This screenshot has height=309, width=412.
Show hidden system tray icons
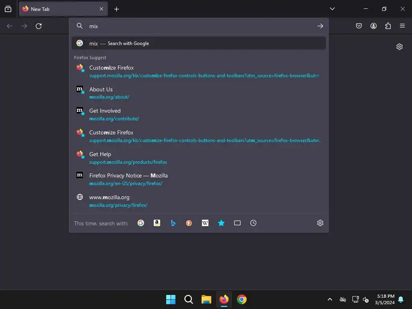click(x=330, y=299)
